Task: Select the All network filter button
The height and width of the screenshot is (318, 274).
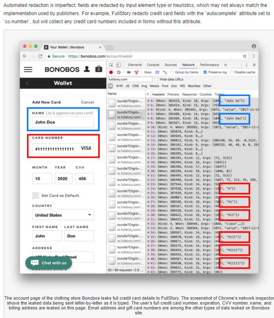Action: pos(110,86)
